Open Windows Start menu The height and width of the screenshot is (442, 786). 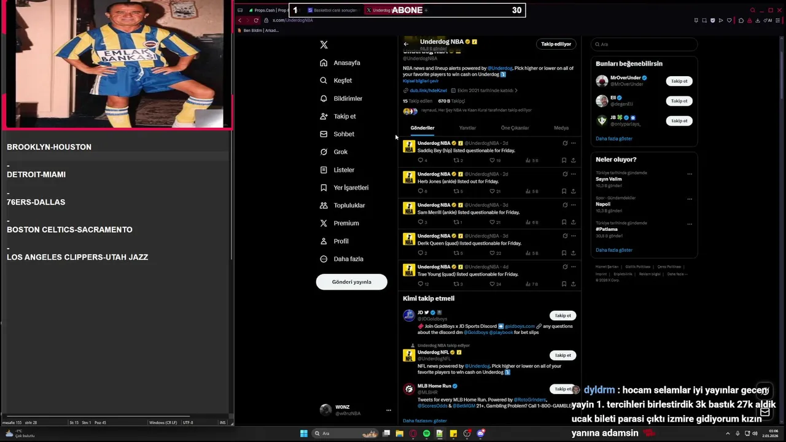[x=303, y=433]
